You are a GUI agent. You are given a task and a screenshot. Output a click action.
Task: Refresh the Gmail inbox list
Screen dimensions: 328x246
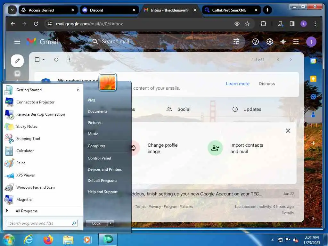(x=56, y=60)
